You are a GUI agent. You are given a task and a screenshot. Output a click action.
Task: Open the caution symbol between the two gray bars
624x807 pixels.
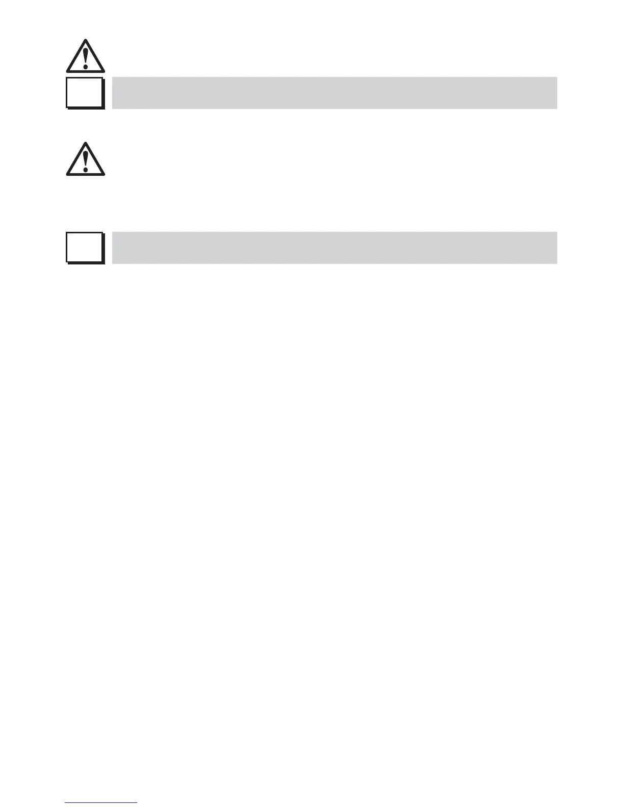pyautogui.click(x=86, y=159)
